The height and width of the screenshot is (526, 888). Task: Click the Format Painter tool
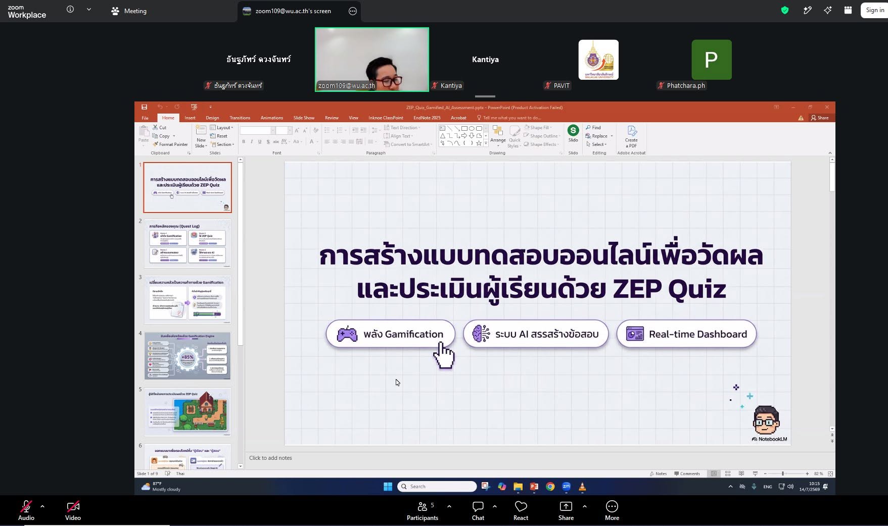click(x=170, y=144)
